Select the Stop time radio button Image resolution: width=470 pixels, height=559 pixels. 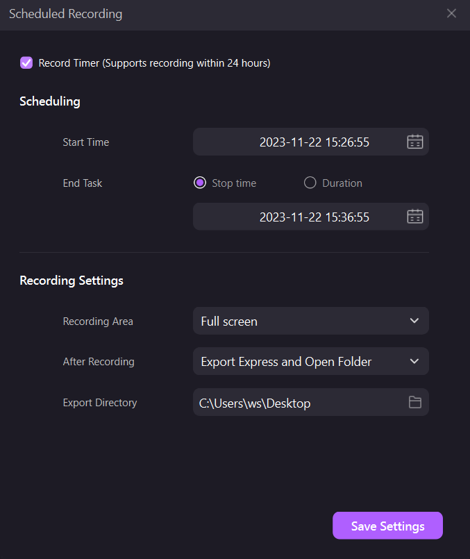(200, 183)
